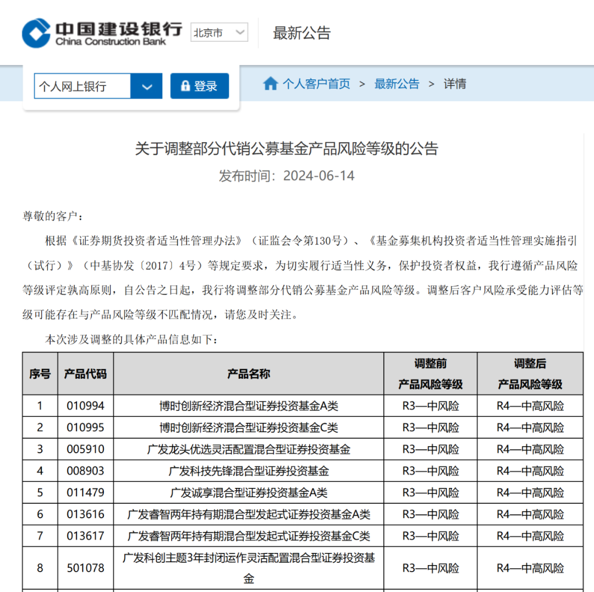Click the 个人网上银行 selection field
The image size is (594, 592).
[82, 86]
